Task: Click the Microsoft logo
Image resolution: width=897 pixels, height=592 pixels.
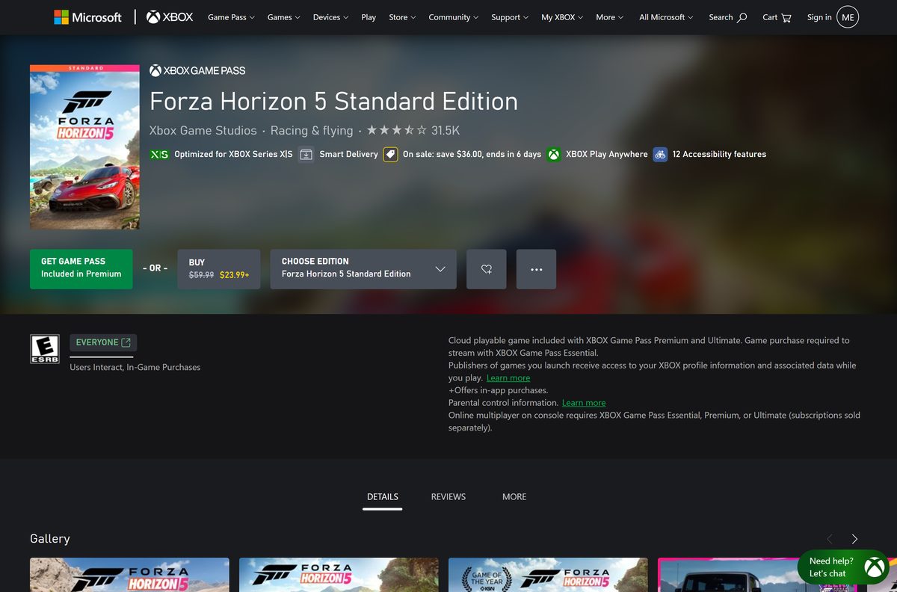Action: [87, 17]
